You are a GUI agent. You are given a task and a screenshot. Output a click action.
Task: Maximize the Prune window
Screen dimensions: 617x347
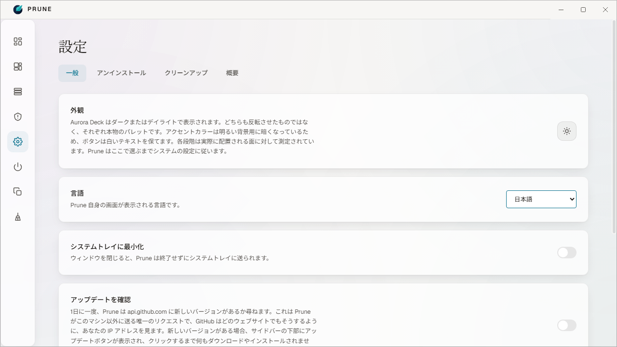(x=583, y=10)
